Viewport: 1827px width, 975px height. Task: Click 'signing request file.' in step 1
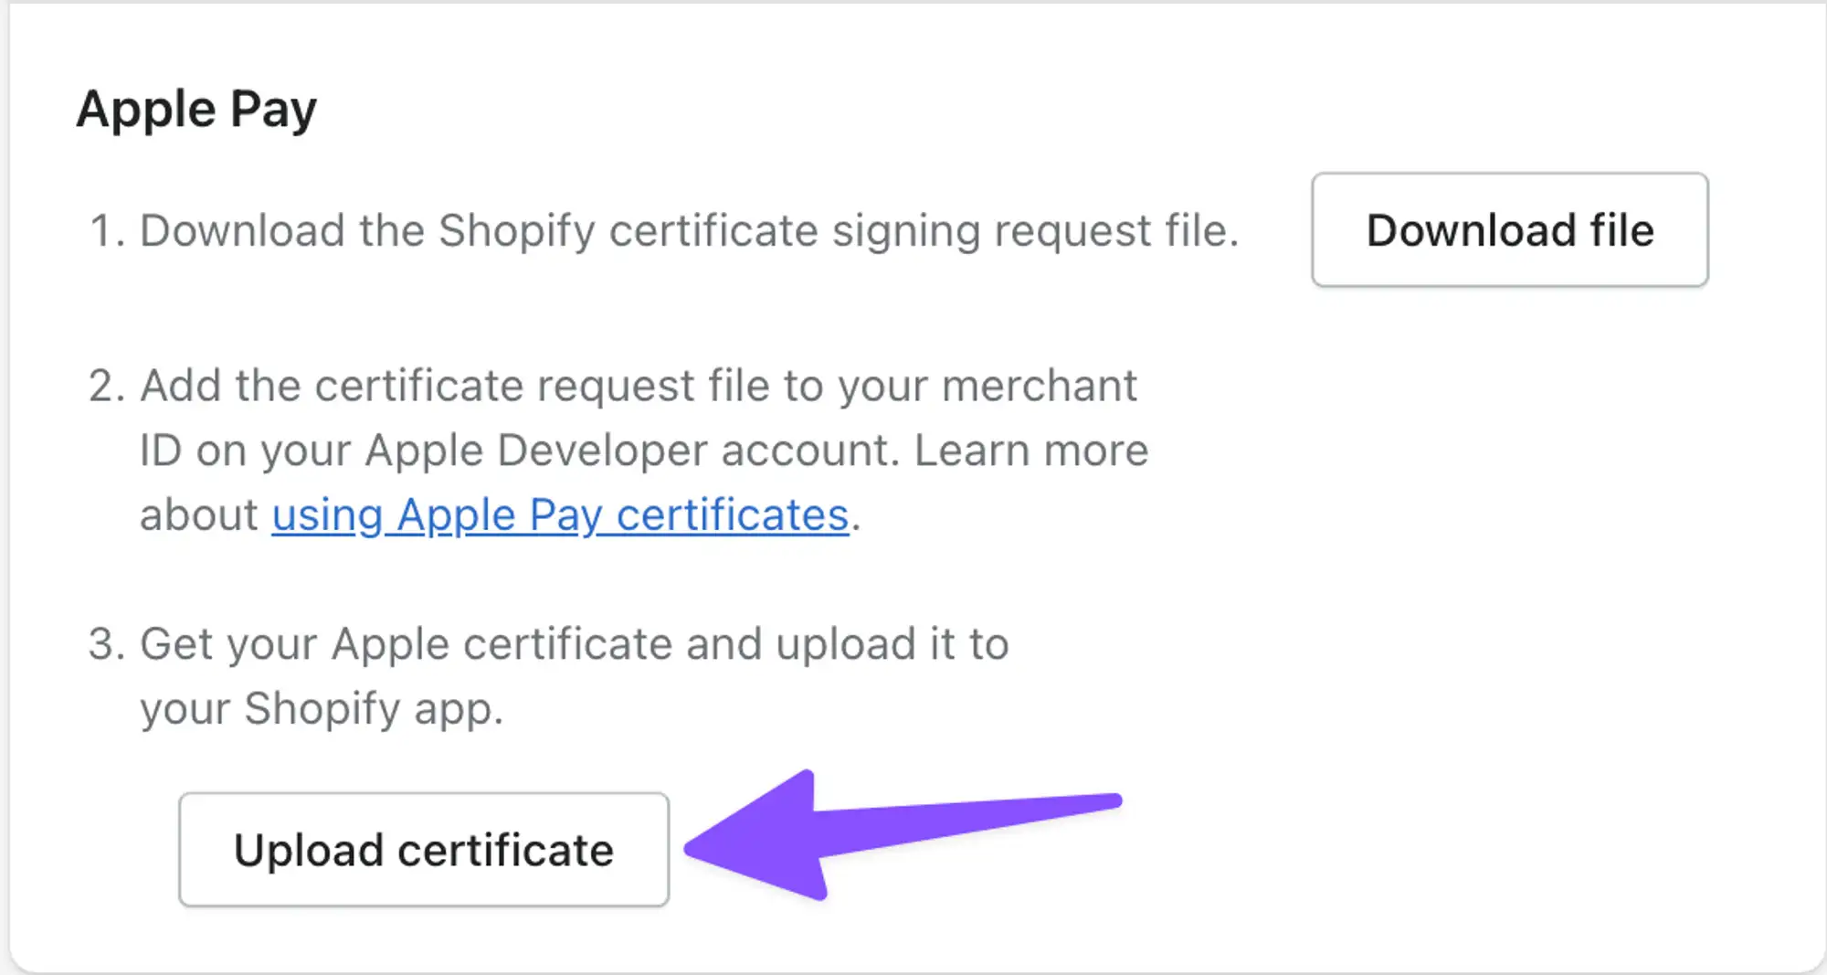click(x=1035, y=230)
